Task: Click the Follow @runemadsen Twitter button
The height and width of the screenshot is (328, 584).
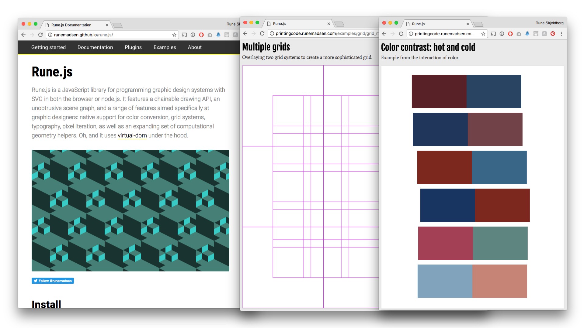Action: 53,281
